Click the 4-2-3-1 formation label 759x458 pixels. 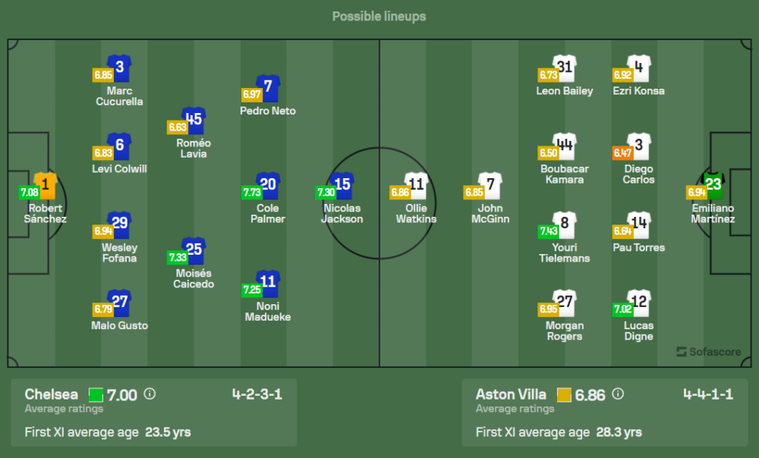click(x=257, y=394)
